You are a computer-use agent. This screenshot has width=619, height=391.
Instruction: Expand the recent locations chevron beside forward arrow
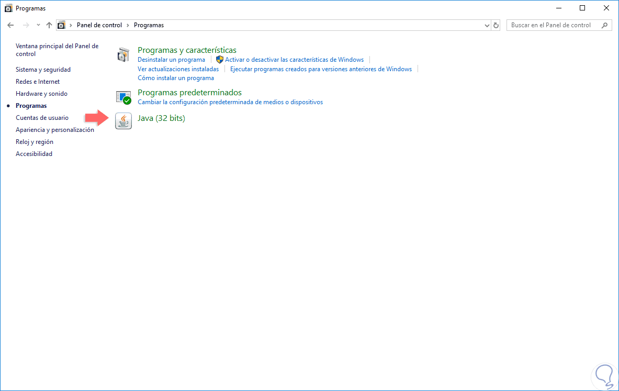coord(37,25)
